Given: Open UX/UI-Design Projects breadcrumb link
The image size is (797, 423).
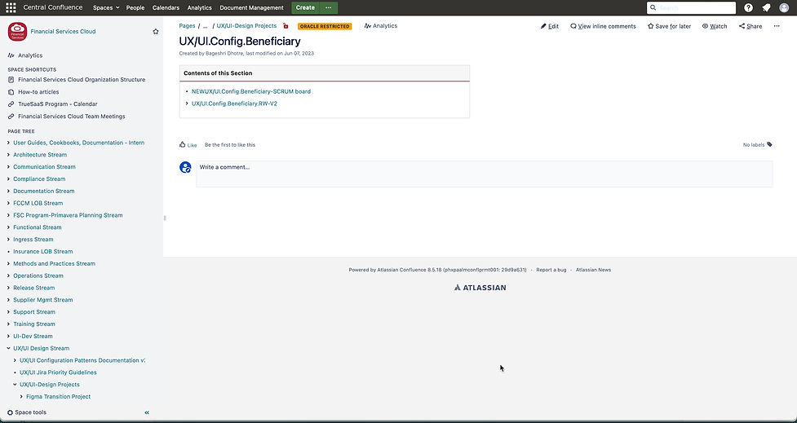Looking at the screenshot, I should click(x=246, y=26).
